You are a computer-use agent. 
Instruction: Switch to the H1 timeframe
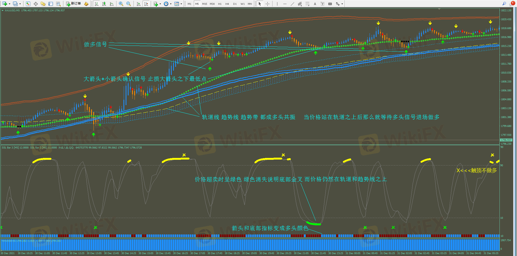click(x=220, y=4)
